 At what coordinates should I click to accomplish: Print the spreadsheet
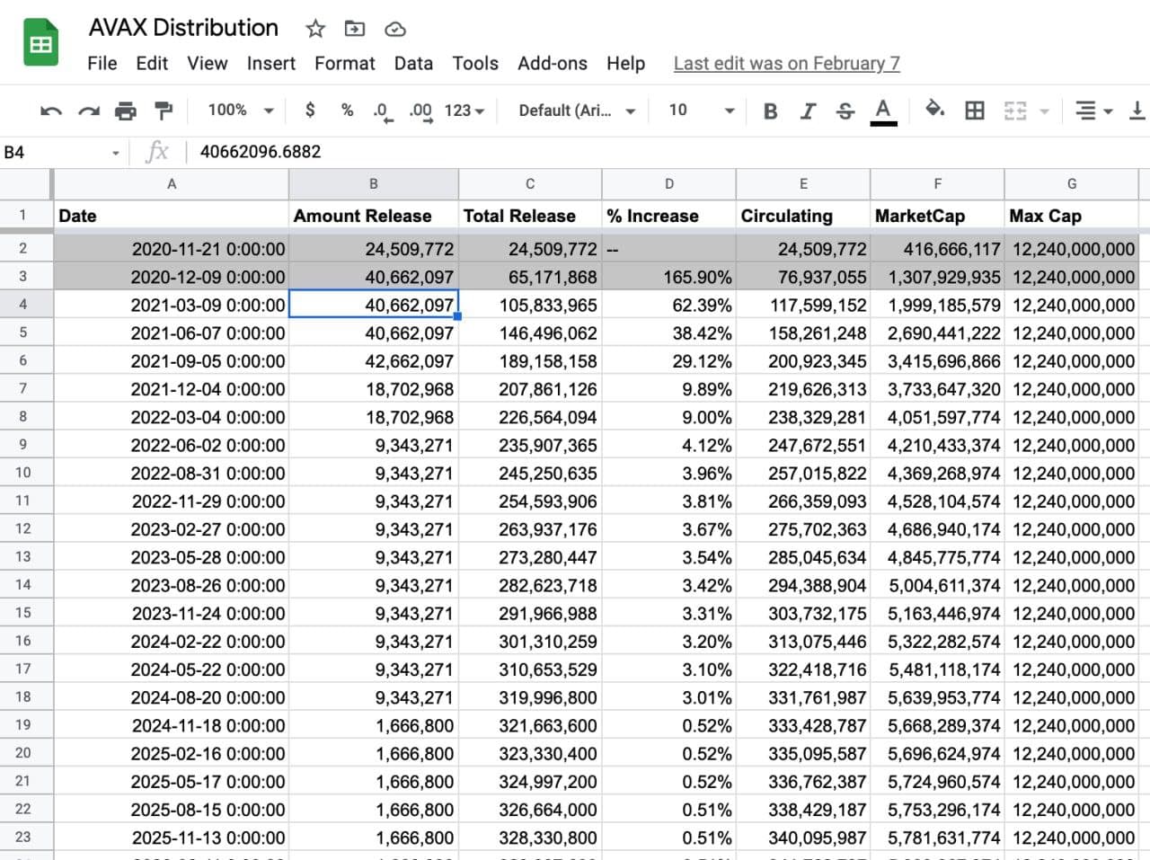(x=126, y=111)
